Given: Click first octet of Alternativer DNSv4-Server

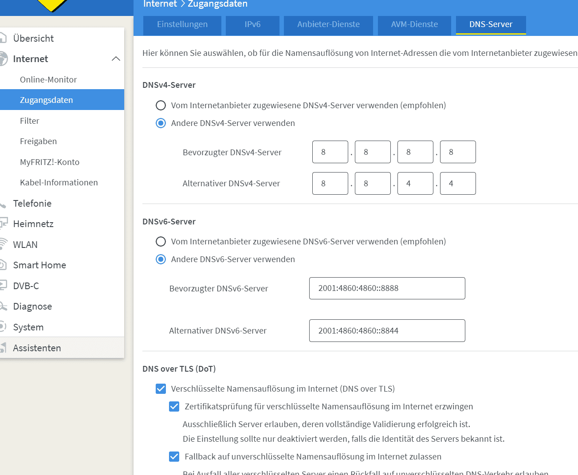Looking at the screenshot, I should coord(330,183).
